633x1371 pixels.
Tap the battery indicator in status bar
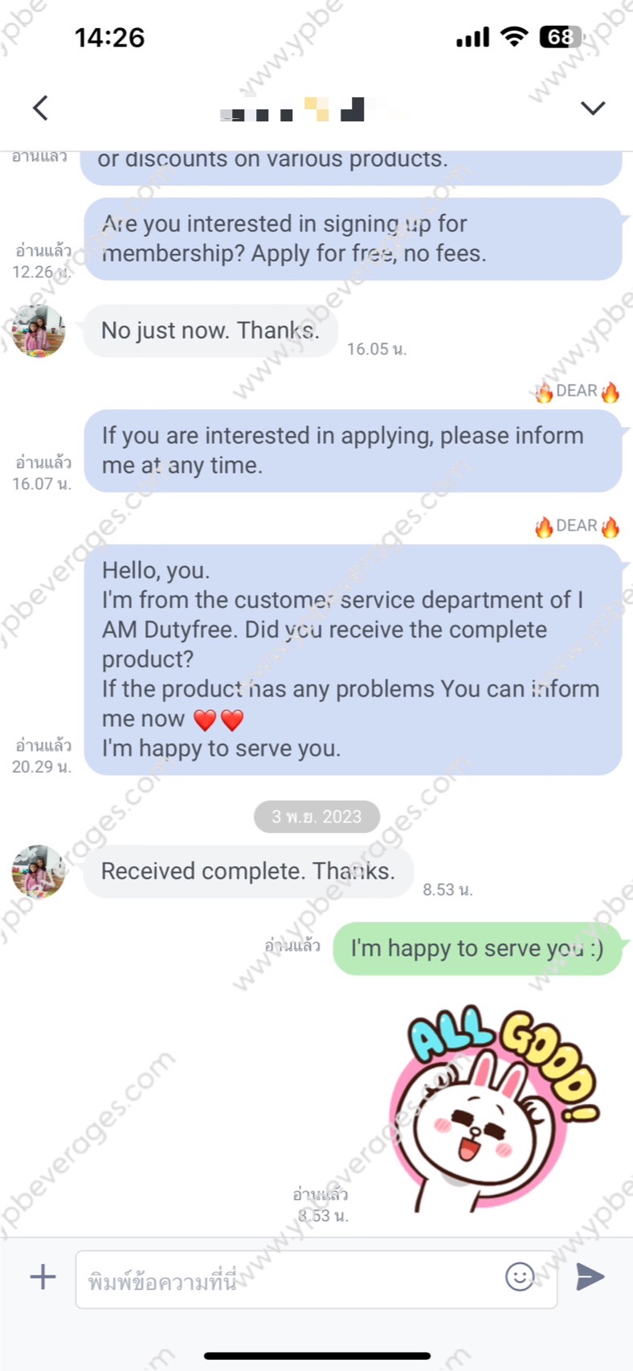(562, 37)
